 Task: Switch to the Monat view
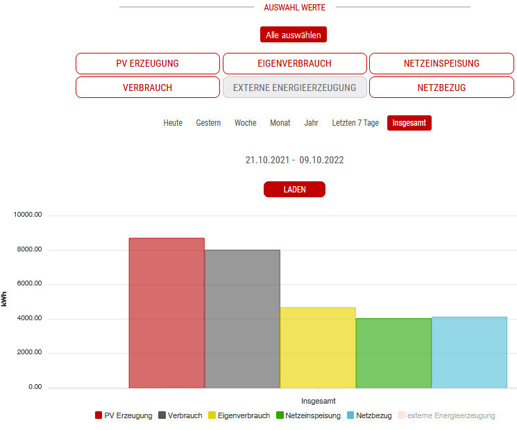click(x=280, y=123)
